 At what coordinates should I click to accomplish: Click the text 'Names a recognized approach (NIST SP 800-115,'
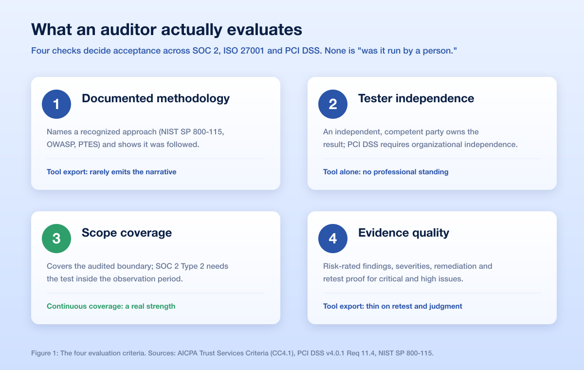(x=135, y=132)
